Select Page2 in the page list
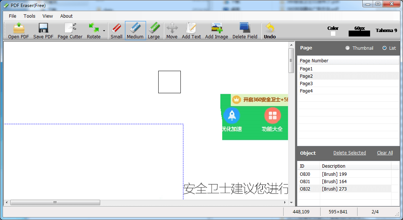 [348, 76]
